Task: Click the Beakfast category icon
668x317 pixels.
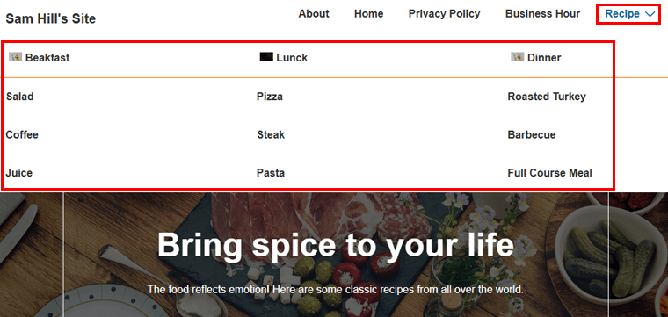Action: [15, 56]
